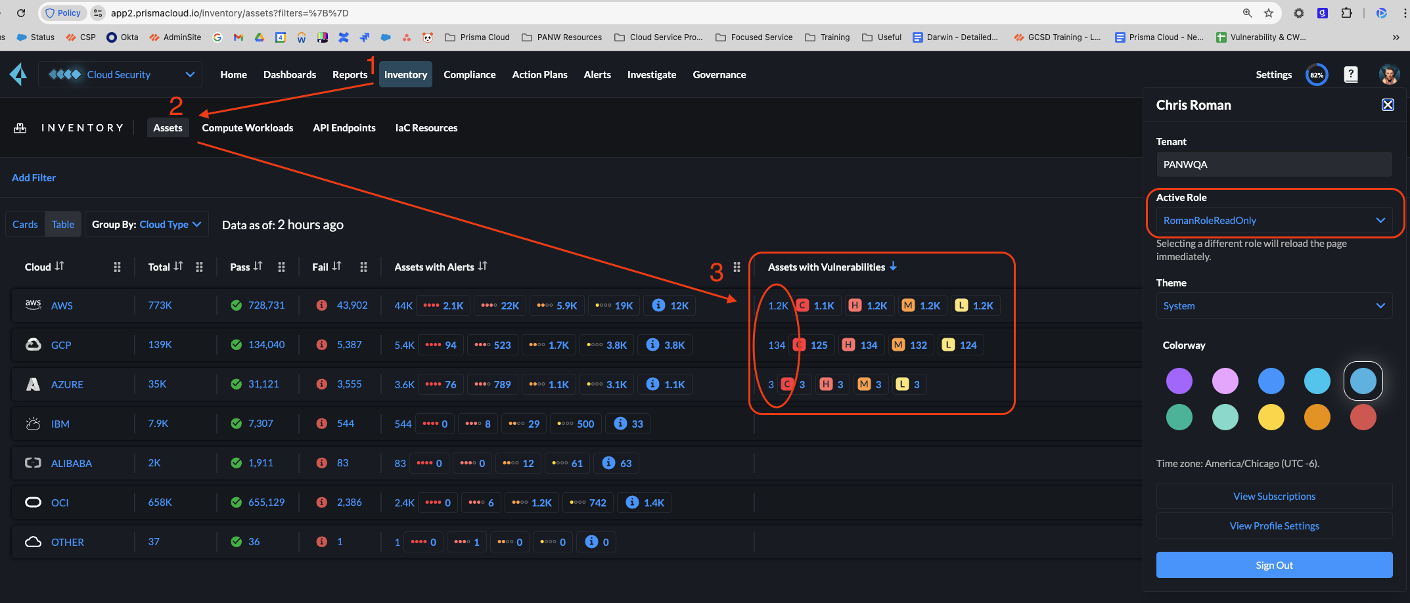Click the browser address bar URL

[x=229, y=13]
